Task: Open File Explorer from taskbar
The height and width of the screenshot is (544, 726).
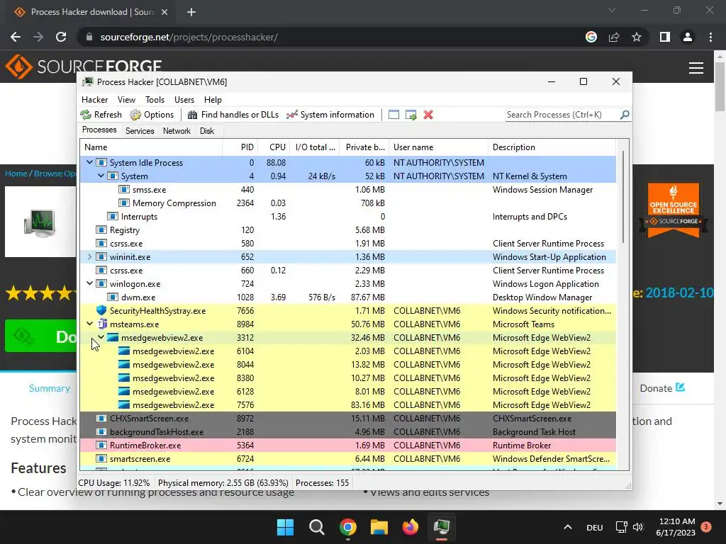Action: tap(379, 527)
